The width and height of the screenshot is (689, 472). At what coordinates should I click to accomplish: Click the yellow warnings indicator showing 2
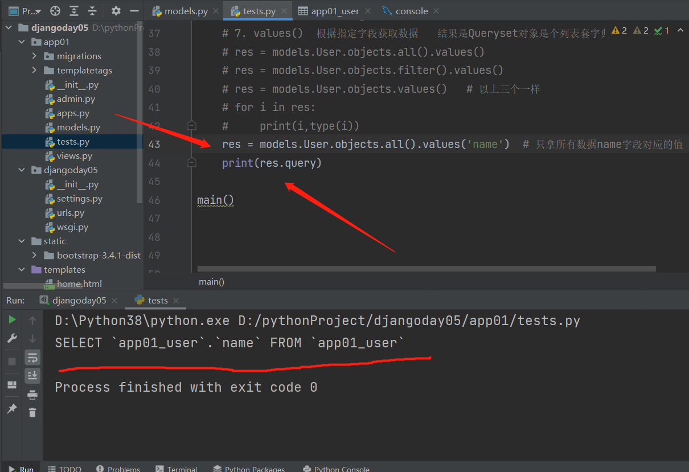[619, 31]
